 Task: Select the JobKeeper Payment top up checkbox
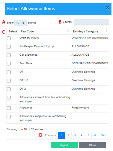(9, 47)
